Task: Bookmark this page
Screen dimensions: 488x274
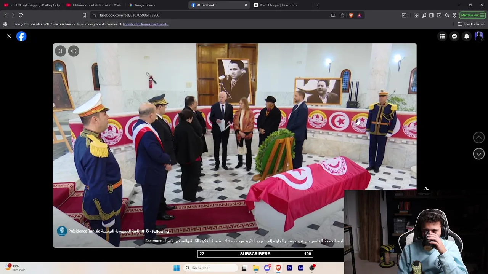Action: pyautogui.click(x=84, y=15)
